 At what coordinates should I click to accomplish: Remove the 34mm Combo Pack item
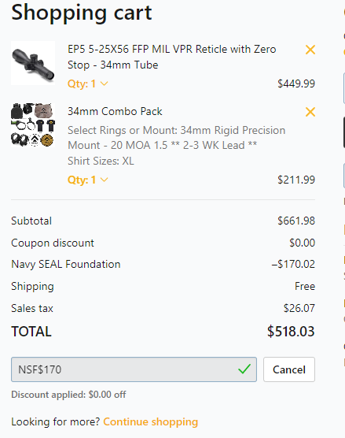coord(310,112)
